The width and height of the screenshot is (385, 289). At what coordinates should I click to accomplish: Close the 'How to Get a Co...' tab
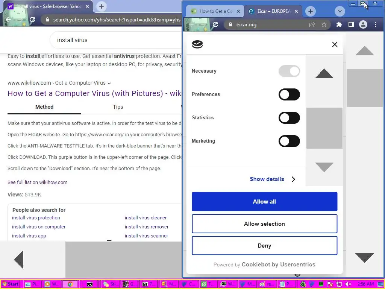click(x=238, y=11)
